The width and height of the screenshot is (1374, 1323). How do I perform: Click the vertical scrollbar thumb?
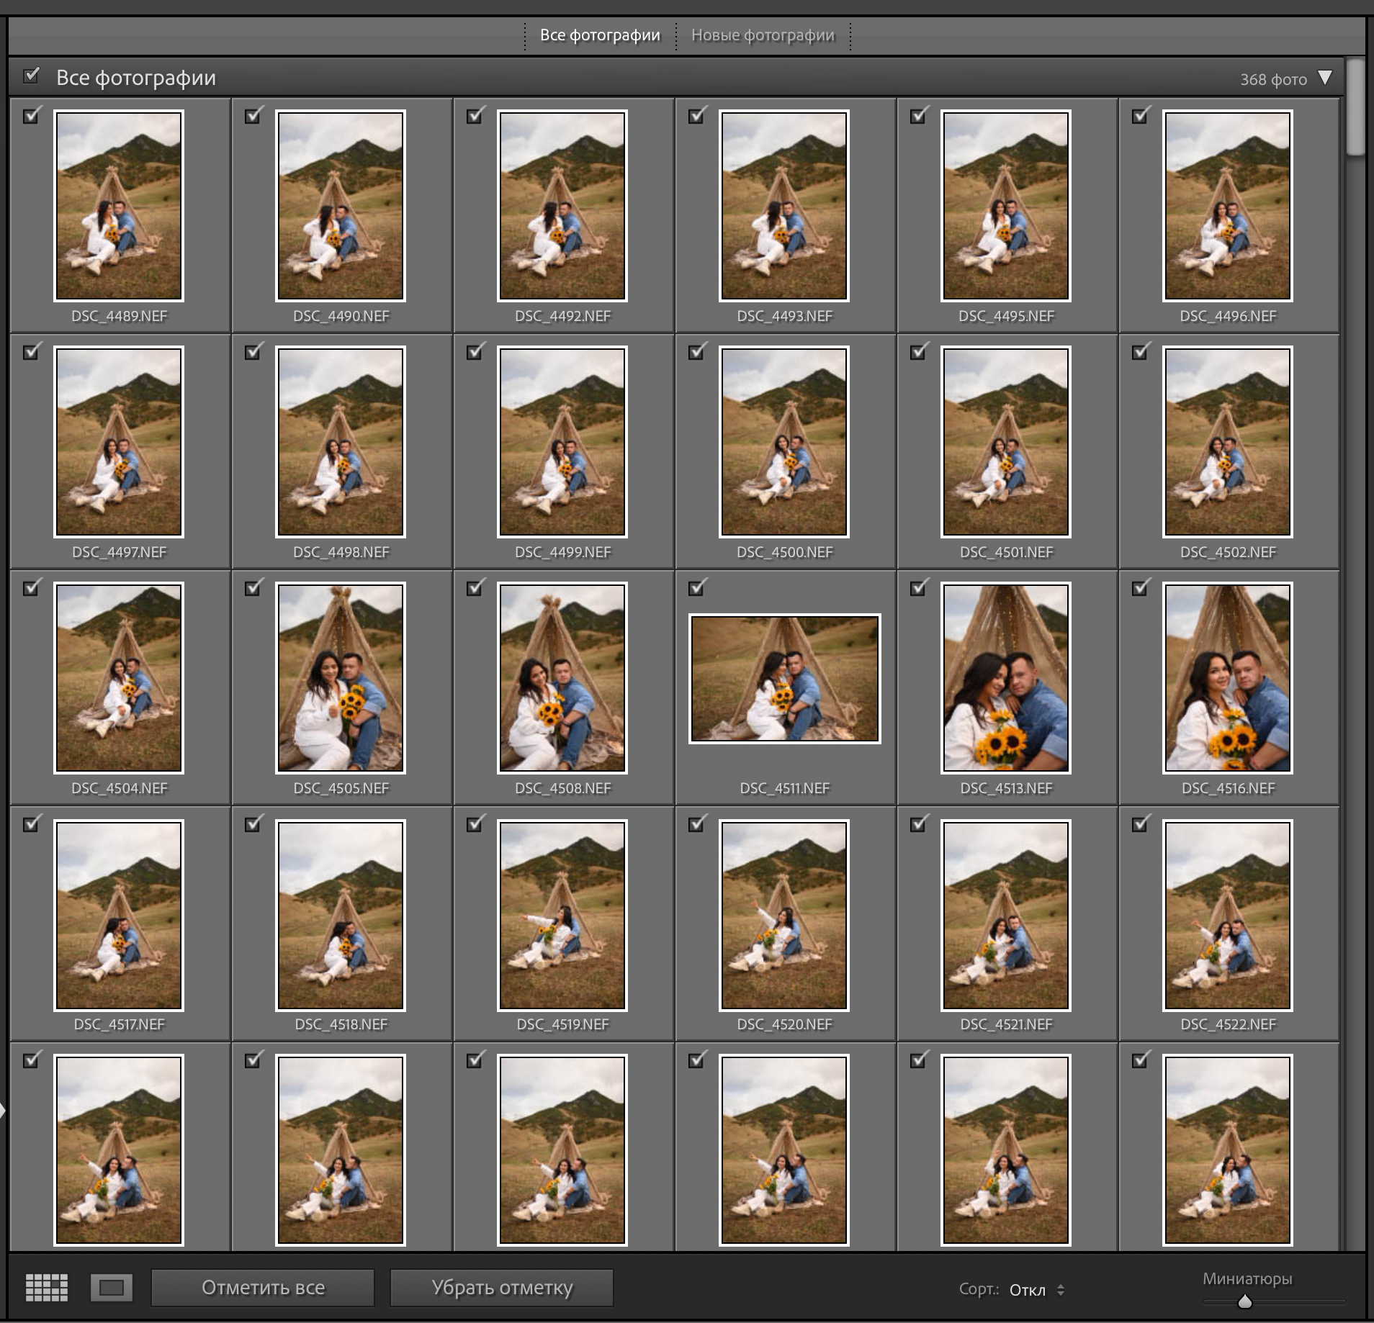click(x=1356, y=108)
